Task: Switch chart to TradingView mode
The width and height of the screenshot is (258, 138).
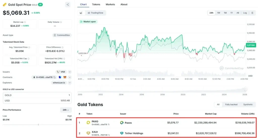Action: (95, 13)
